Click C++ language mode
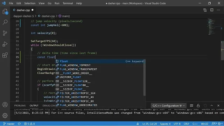Viewport: 224px width, 126px height. 195,124
